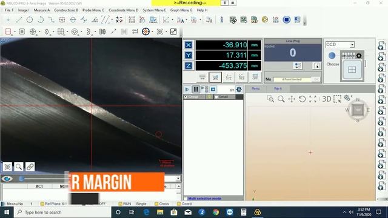The width and height of the screenshot is (388, 218).
Task: Click the focus frame icon in second toolbar
Action: (160, 31)
